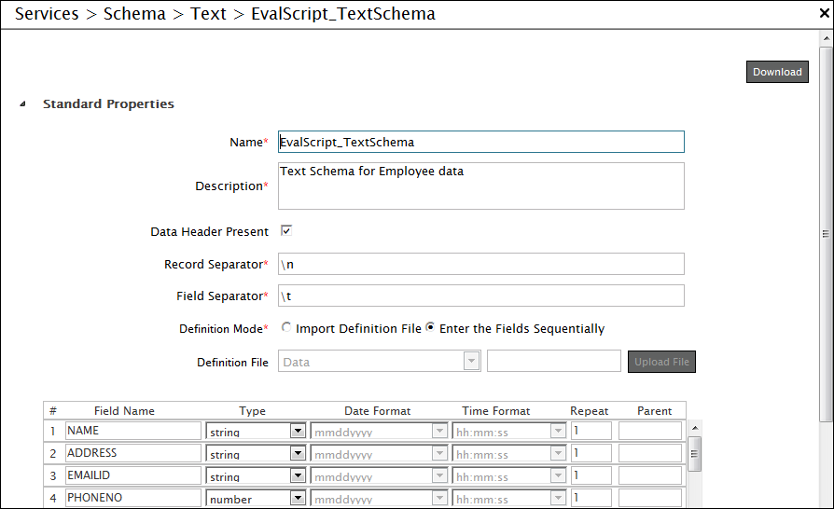The image size is (834, 509).
Task: Edit the Record Separator field
Action: pos(481,265)
